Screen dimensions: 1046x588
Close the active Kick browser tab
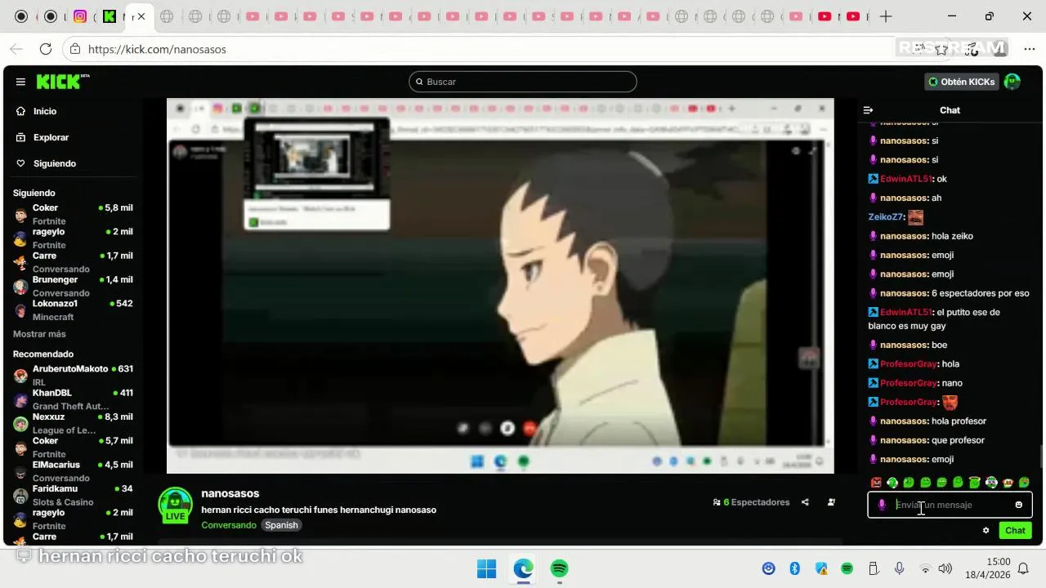[141, 16]
